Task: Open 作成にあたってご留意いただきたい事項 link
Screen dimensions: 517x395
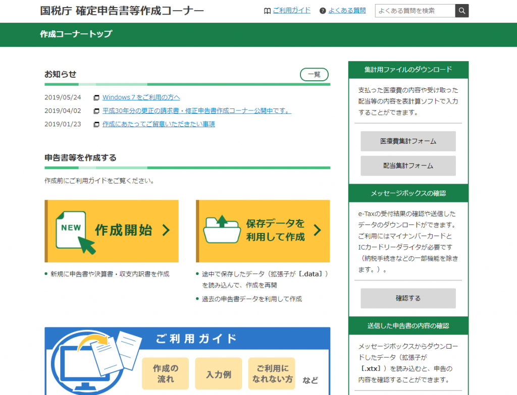Action: coord(159,124)
